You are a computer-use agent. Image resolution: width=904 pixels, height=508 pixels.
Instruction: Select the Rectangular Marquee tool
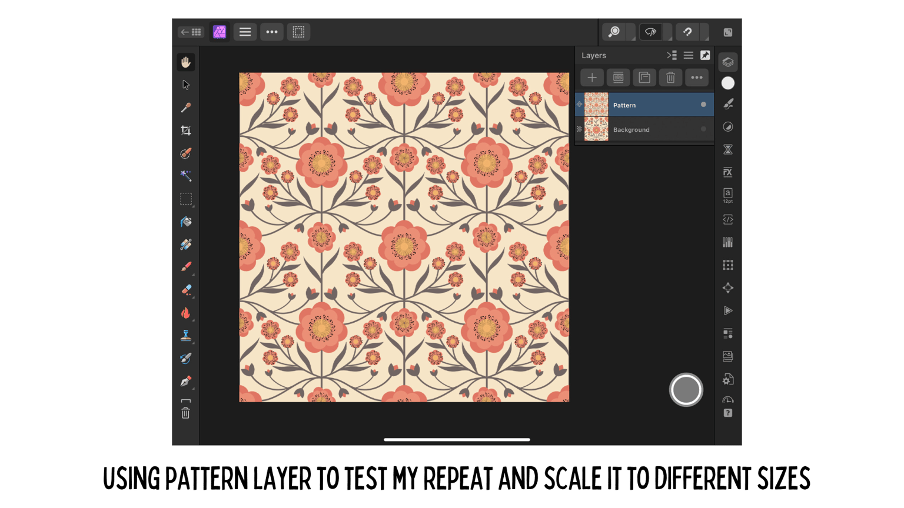[186, 199]
